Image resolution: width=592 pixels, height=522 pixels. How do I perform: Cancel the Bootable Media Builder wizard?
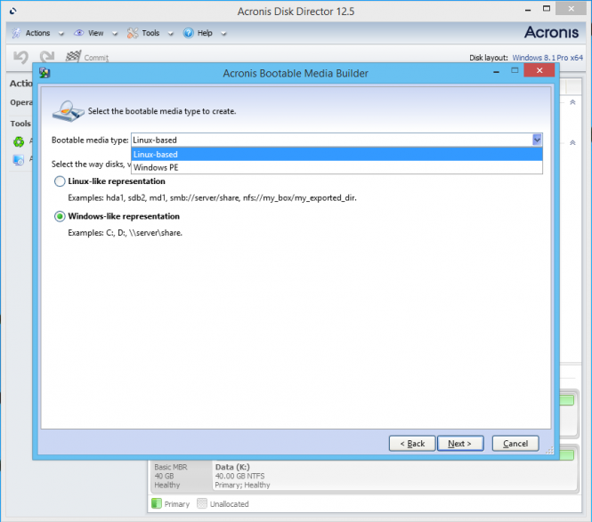[515, 444]
